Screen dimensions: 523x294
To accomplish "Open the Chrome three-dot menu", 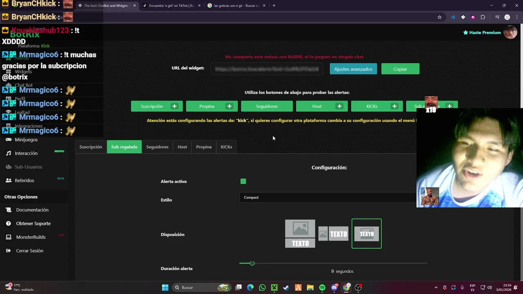I will point(516,17).
